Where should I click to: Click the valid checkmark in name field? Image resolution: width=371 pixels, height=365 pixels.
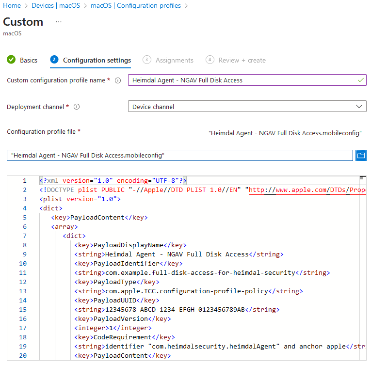(x=361, y=80)
